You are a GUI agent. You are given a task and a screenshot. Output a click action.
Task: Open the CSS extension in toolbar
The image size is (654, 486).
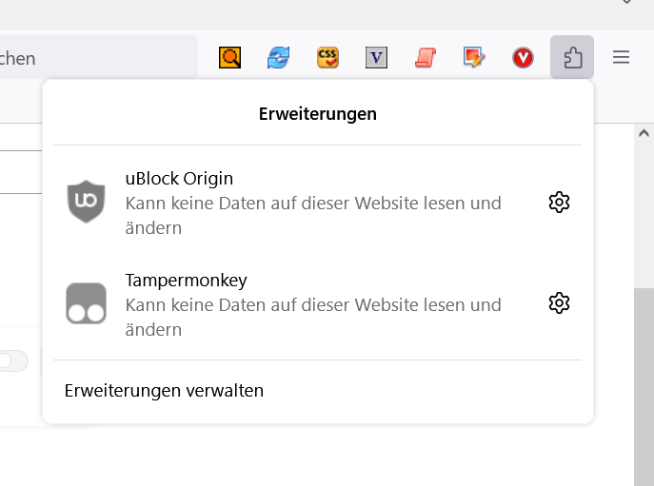tap(328, 58)
